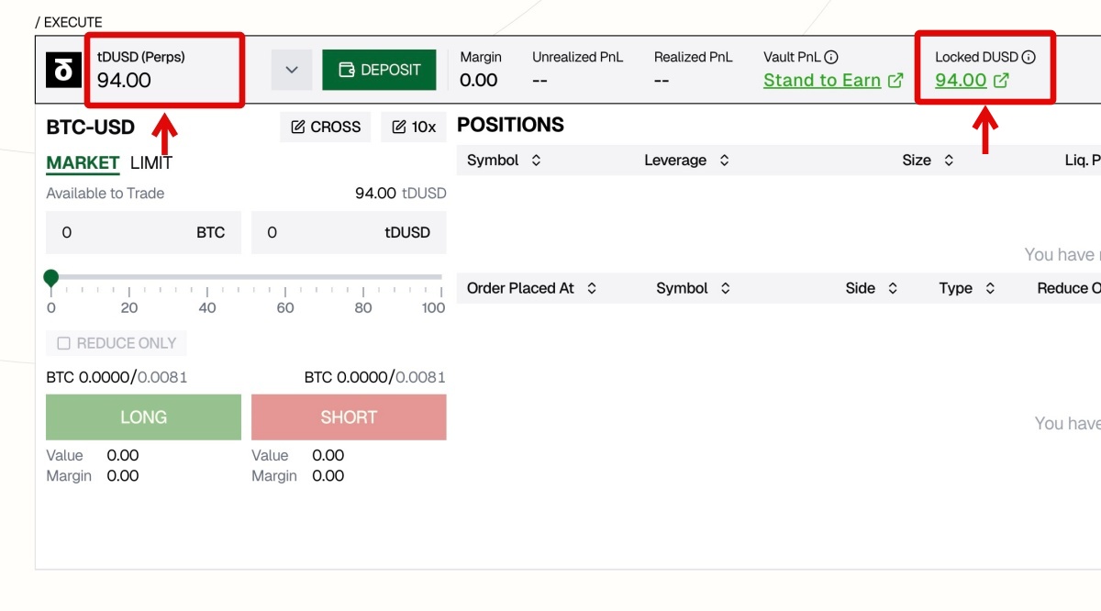Click Vault PnL info icon
This screenshot has width=1101, height=611.
831,57
